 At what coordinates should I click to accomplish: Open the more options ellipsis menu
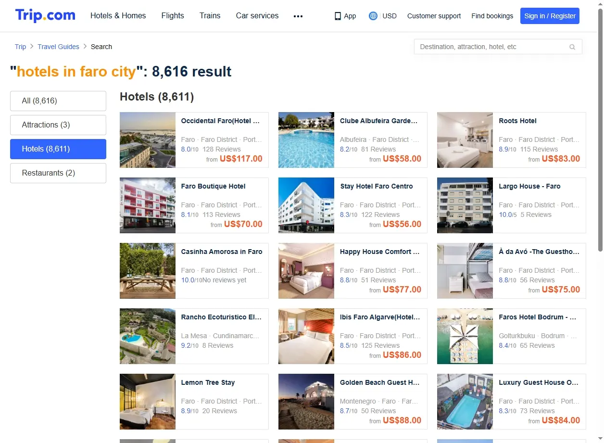pyautogui.click(x=298, y=16)
